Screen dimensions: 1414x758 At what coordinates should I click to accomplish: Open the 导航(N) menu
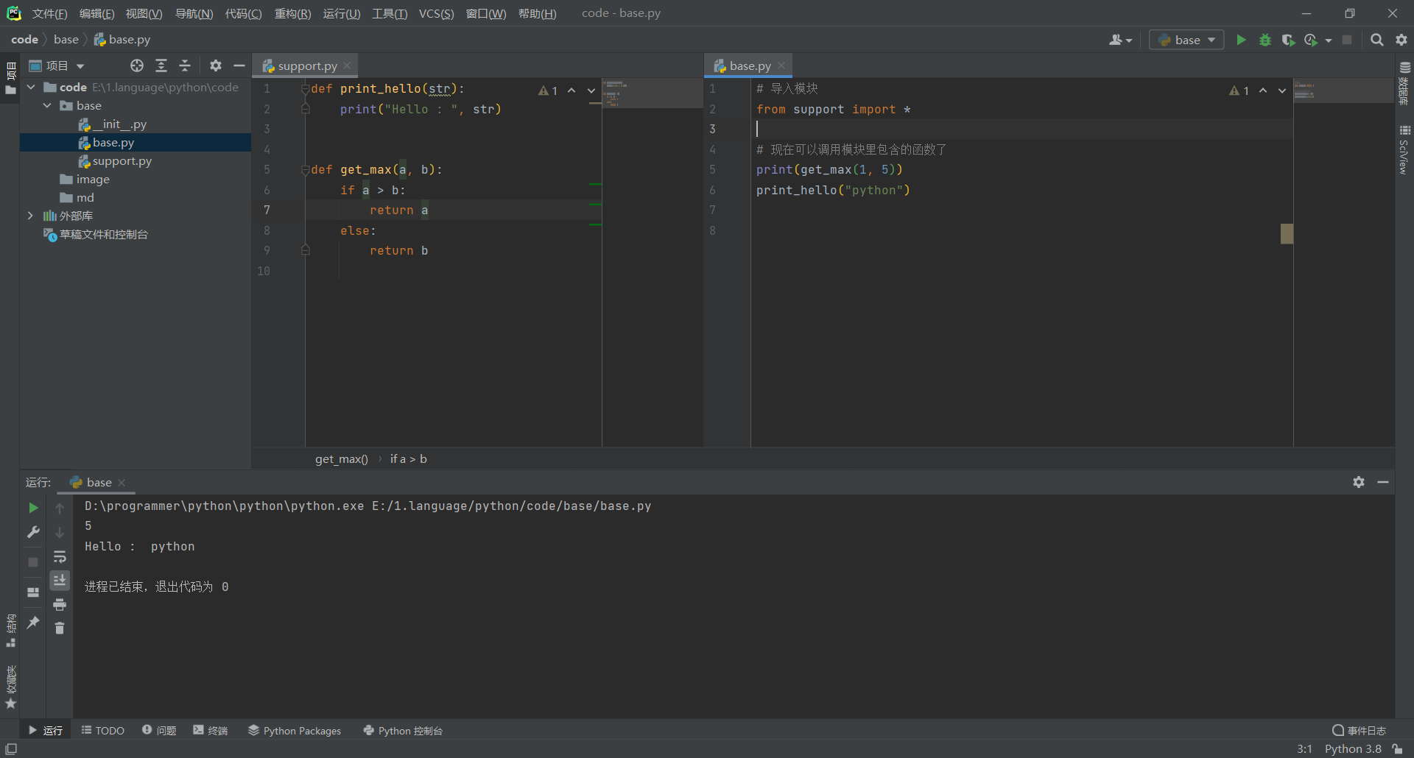pyautogui.click(x=194, y=13)
